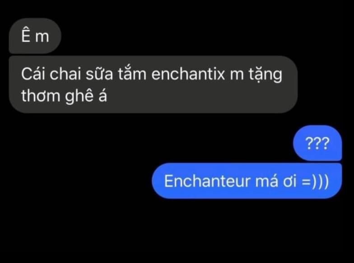
Task: Select the "Ê m" message bubble
Action: tap(35, 36)
